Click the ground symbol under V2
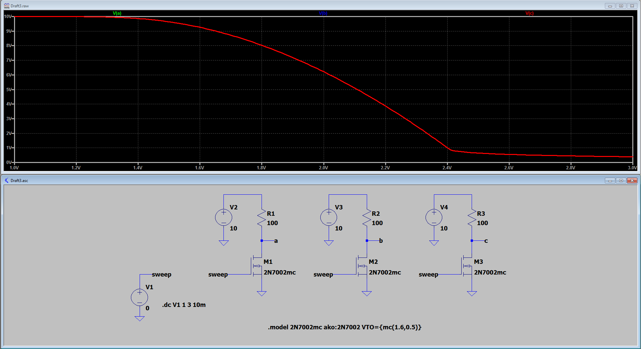 pos(224,243)
